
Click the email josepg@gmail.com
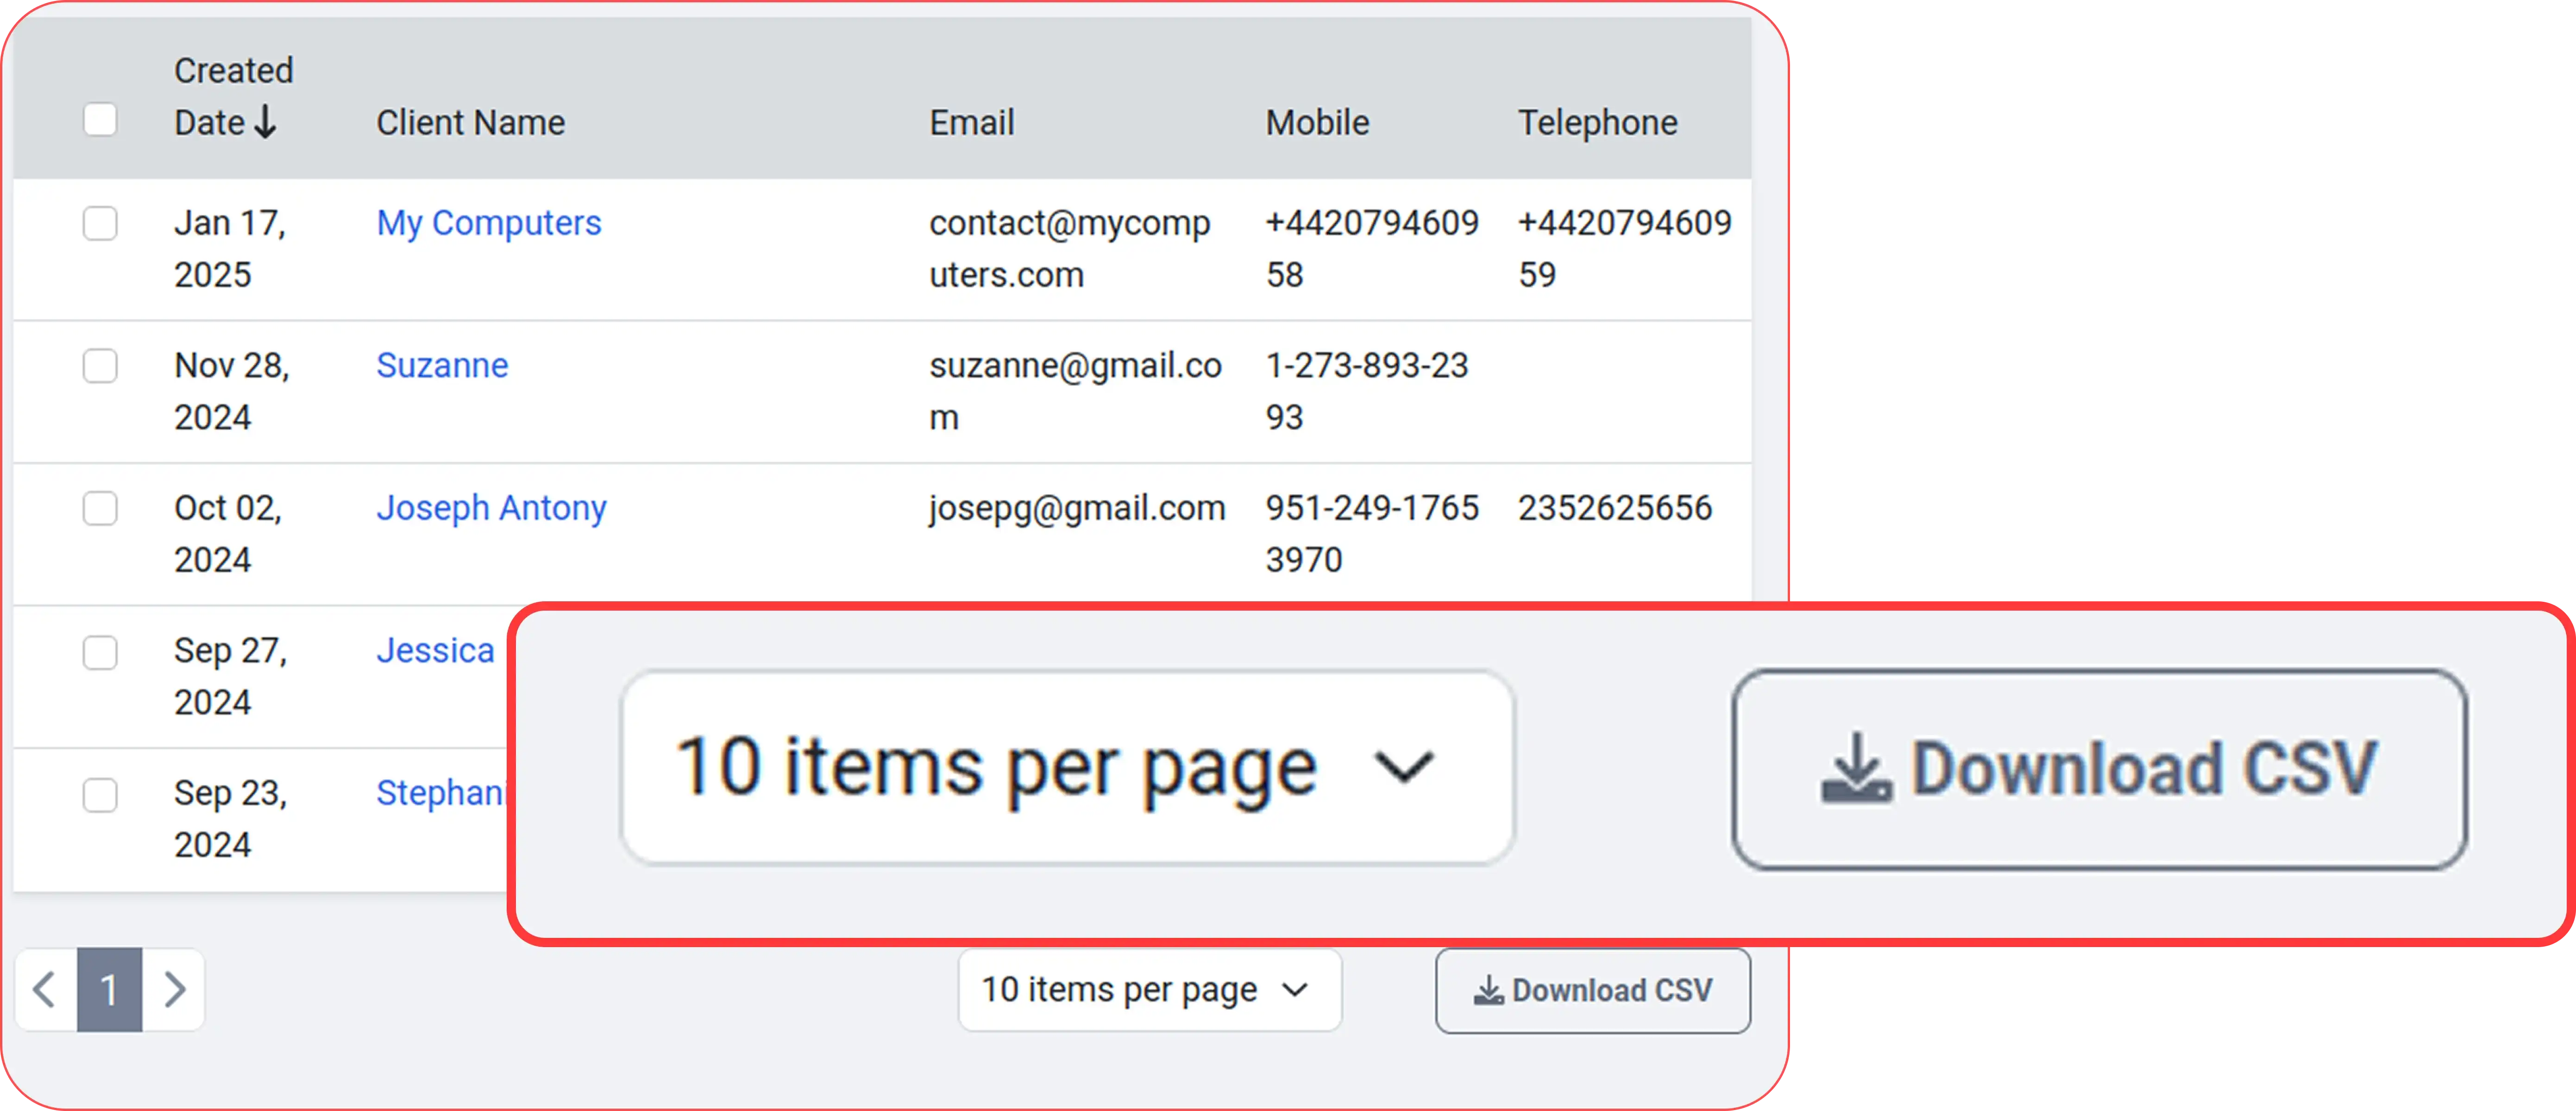pyautogui.click(x=1077, y=509)
